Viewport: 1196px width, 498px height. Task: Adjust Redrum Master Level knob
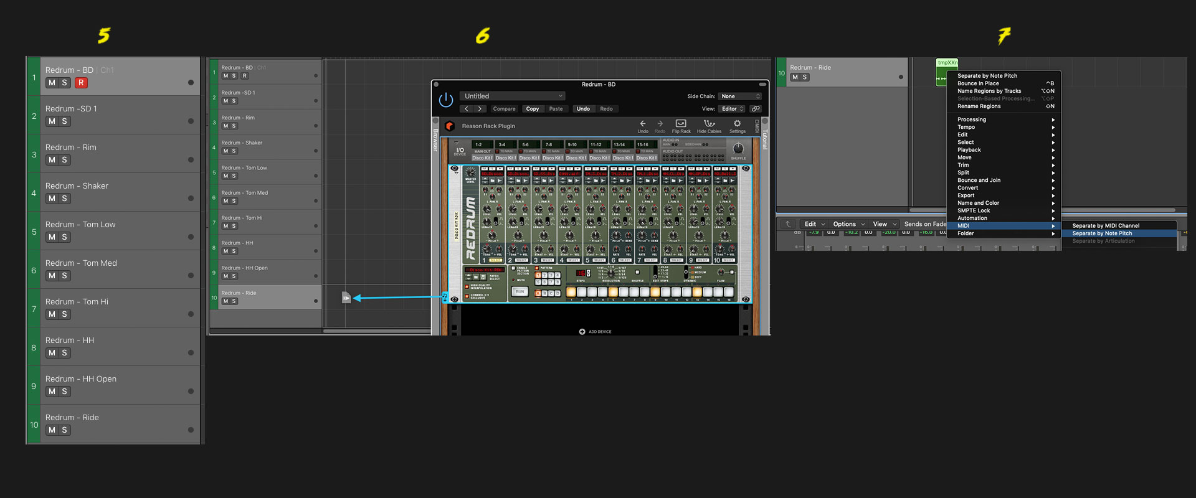point(470,172)
